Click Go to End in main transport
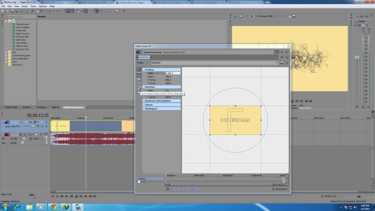 pyautogui.click(x=86, y=196)
